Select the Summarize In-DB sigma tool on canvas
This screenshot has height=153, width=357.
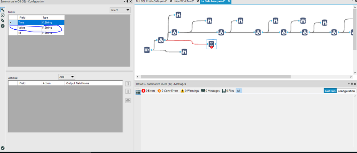[211, 44]
